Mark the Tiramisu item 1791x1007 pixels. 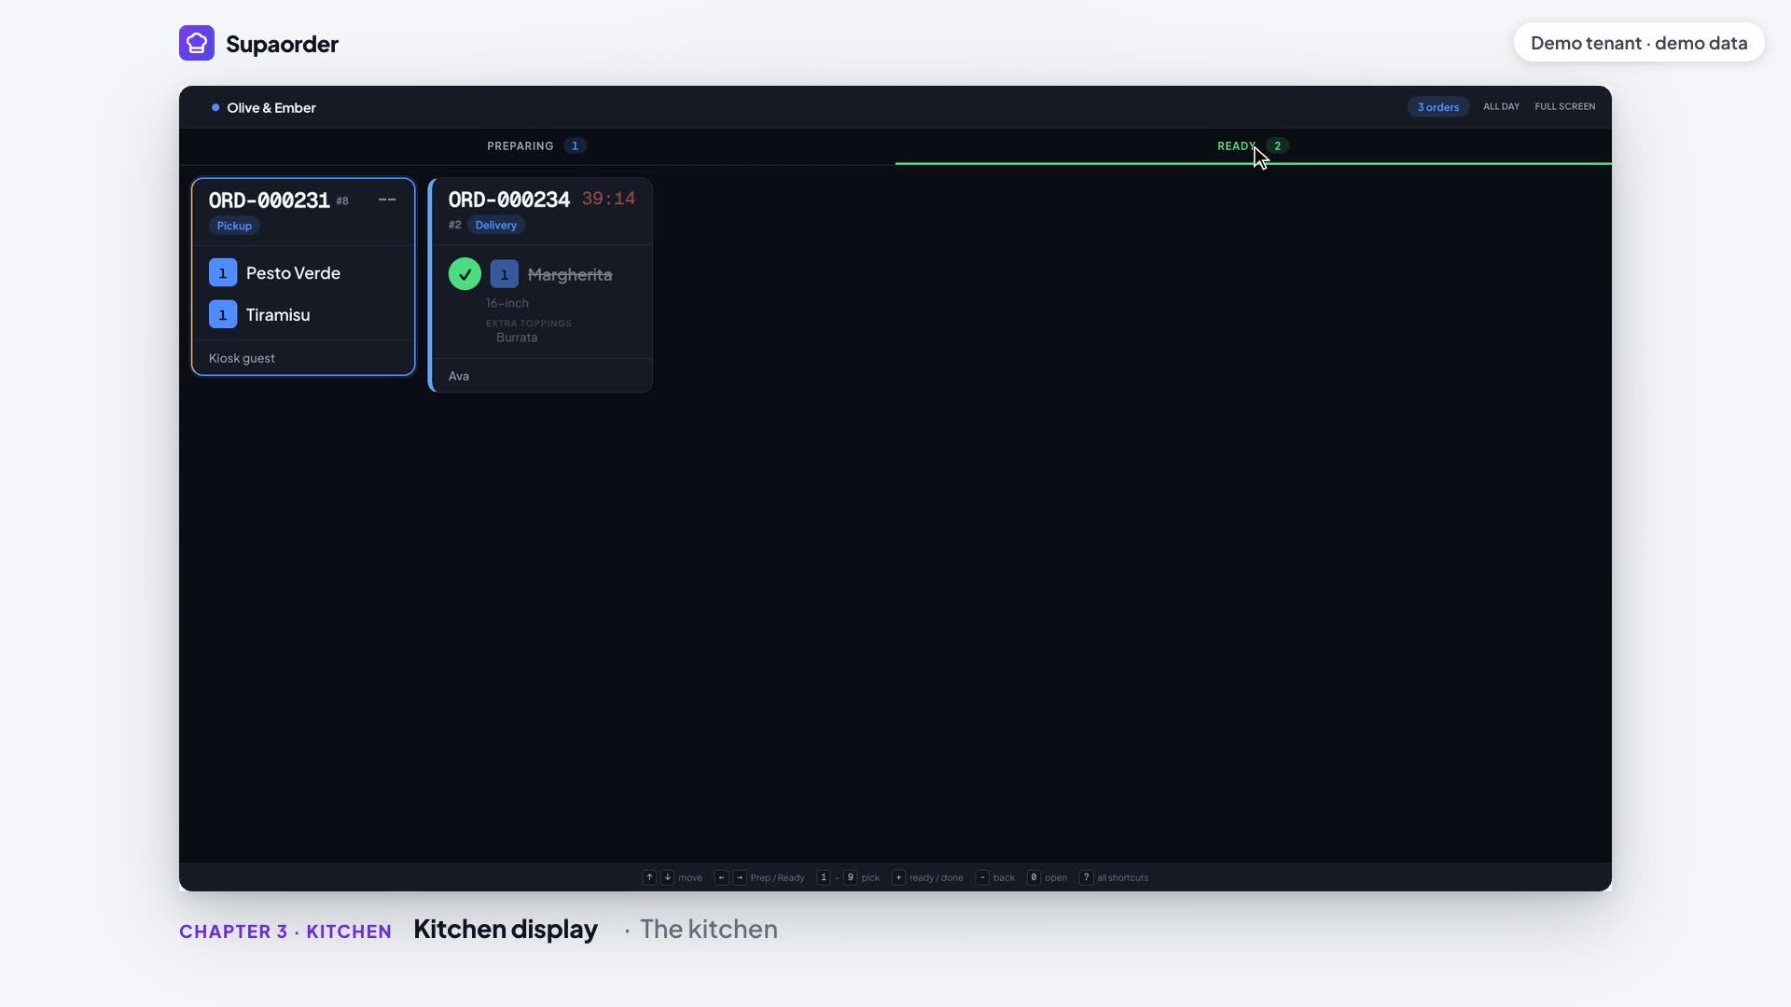pos(278,315)
